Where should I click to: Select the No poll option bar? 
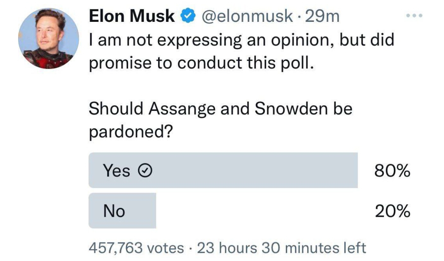point(122,211)
